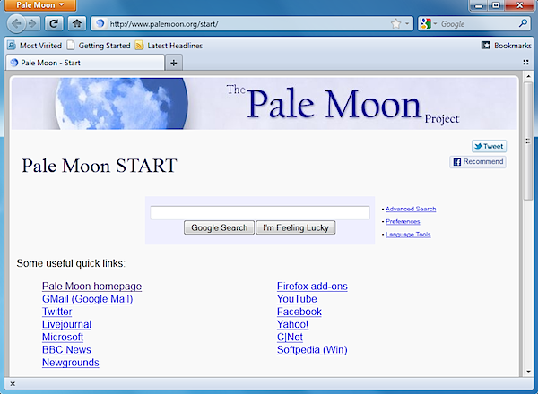Click the Latest Headlines RSS feed icon
538x394 pixels.
(x=139, y=46)
